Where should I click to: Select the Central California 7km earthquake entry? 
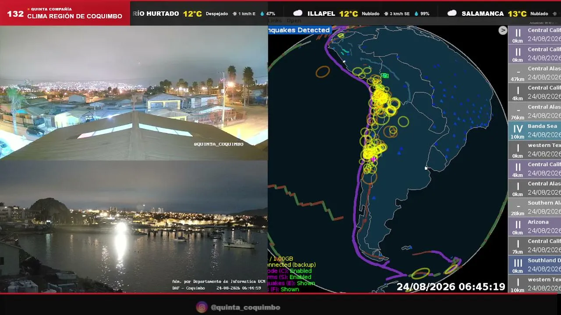click(535, 246)
